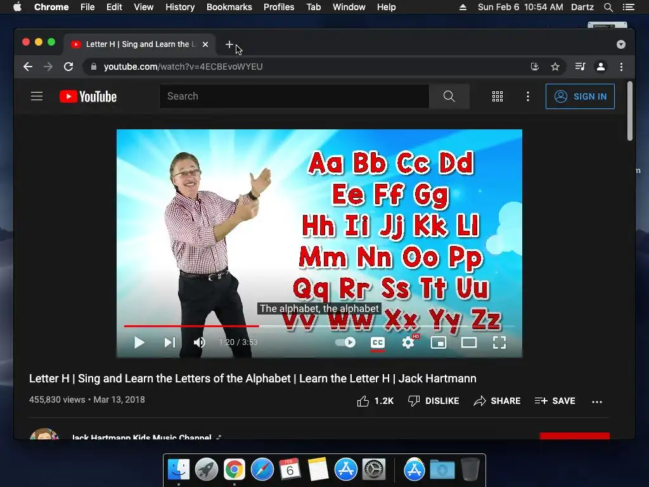Viewport: 649px width, 487px height.
Task: Select the Letter H YouTube tab
Action: 139,44
